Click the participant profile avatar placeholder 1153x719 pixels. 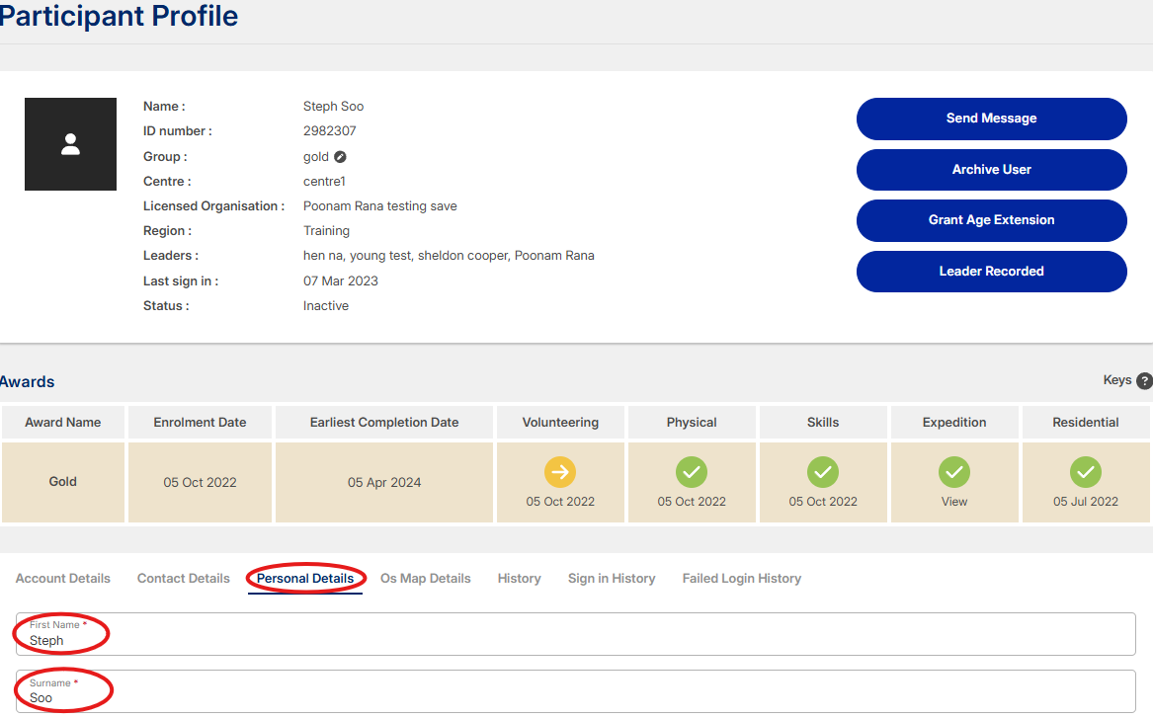[x=70, y=144]
